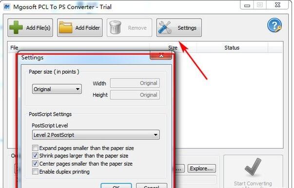Click the File column header
Viewport: 294px width, 188px height.
(78, 48)
